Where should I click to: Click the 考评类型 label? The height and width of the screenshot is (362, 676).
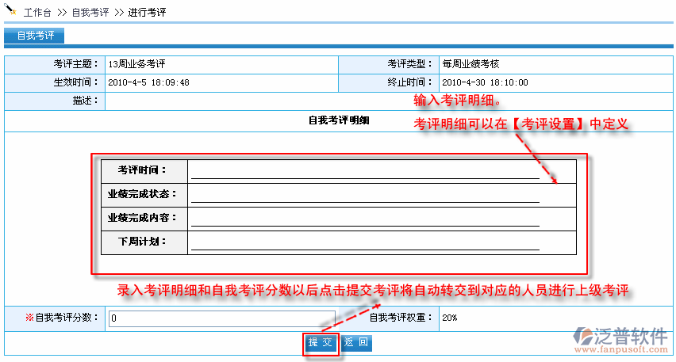coord(409,64)
